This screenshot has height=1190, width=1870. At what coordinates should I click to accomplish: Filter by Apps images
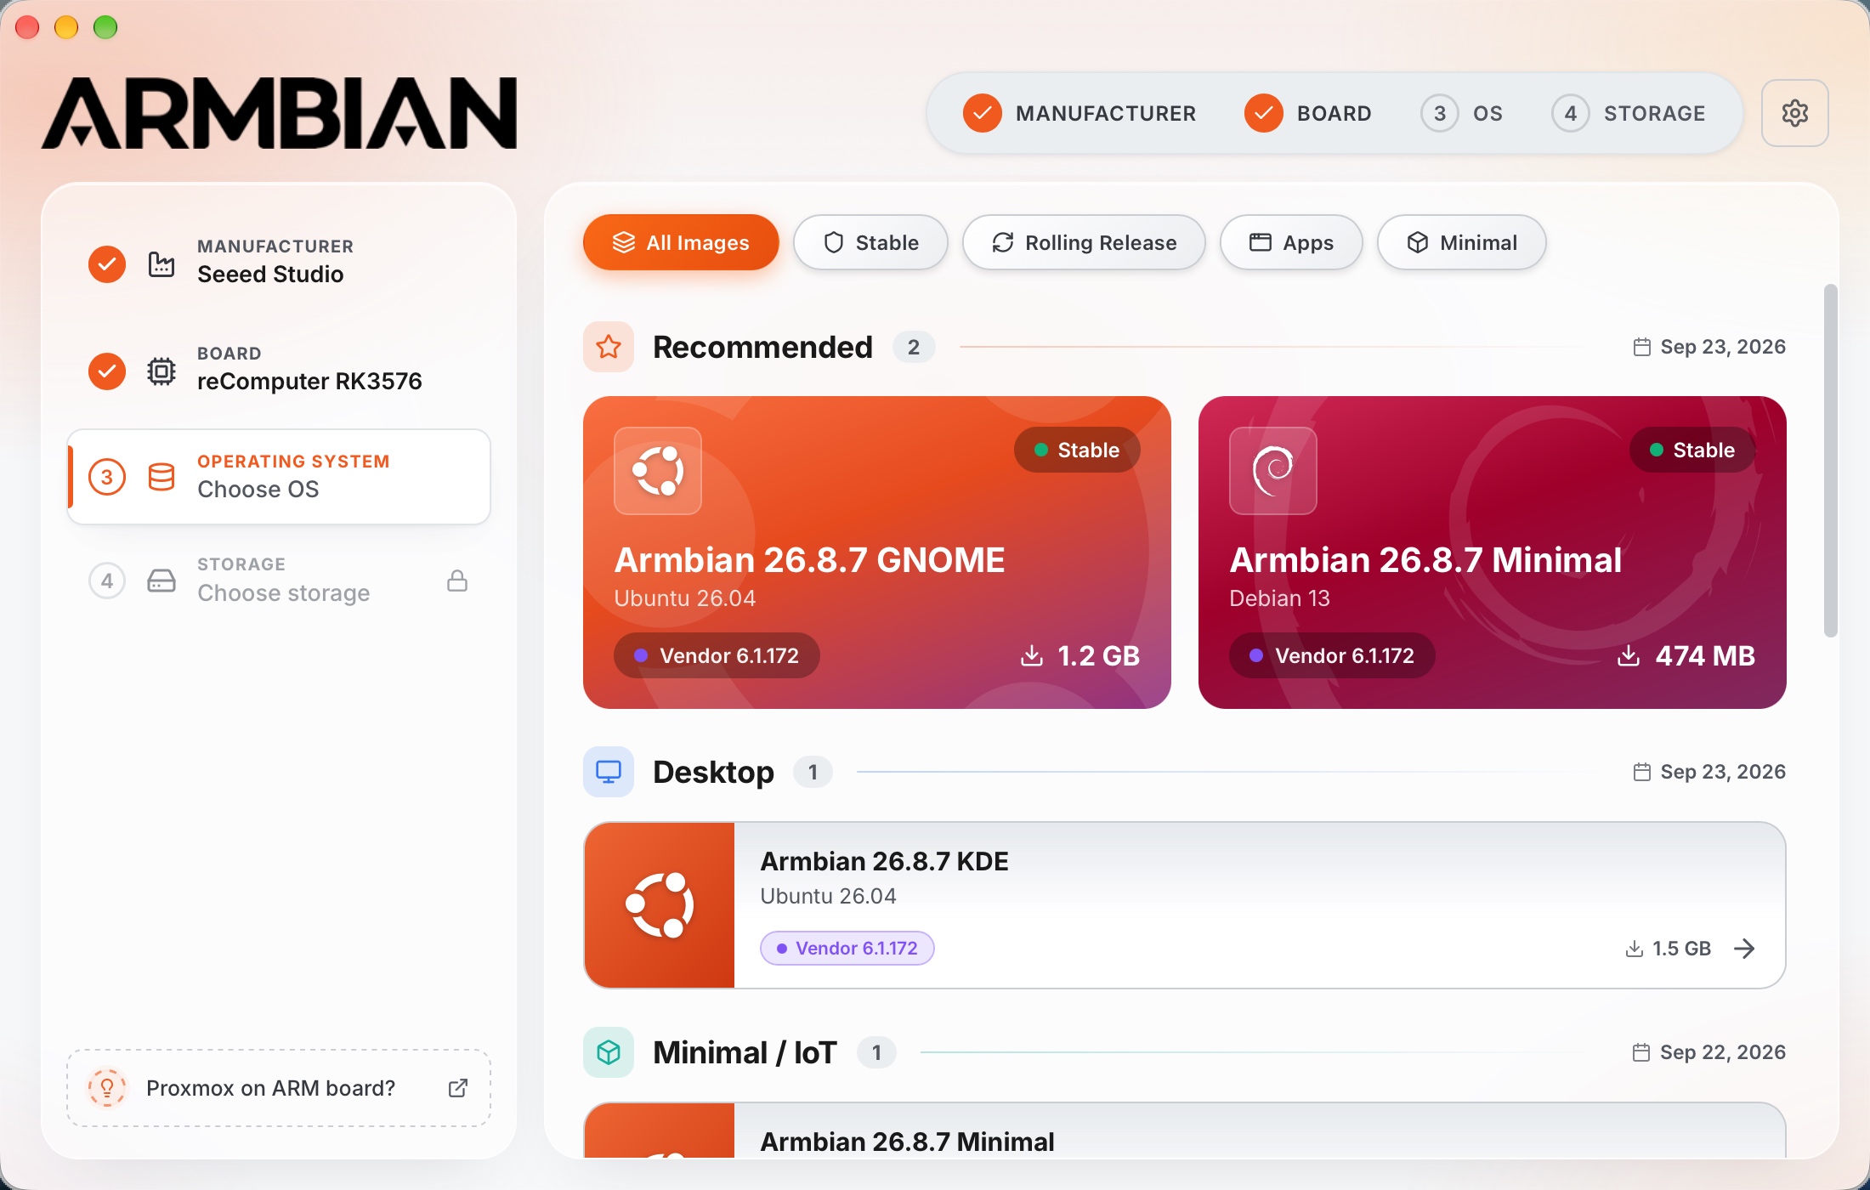coord(1291,242)
